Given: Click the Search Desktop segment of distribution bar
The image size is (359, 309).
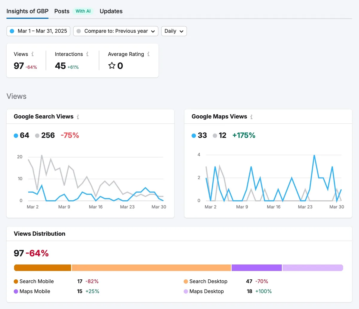Looking at the screenshot, I should pyautogui.click(x=151, y=268).
